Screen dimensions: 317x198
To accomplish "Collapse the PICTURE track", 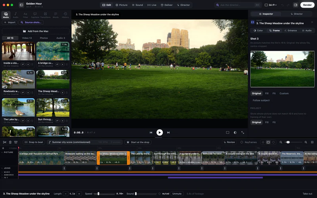I will point(2,152).
